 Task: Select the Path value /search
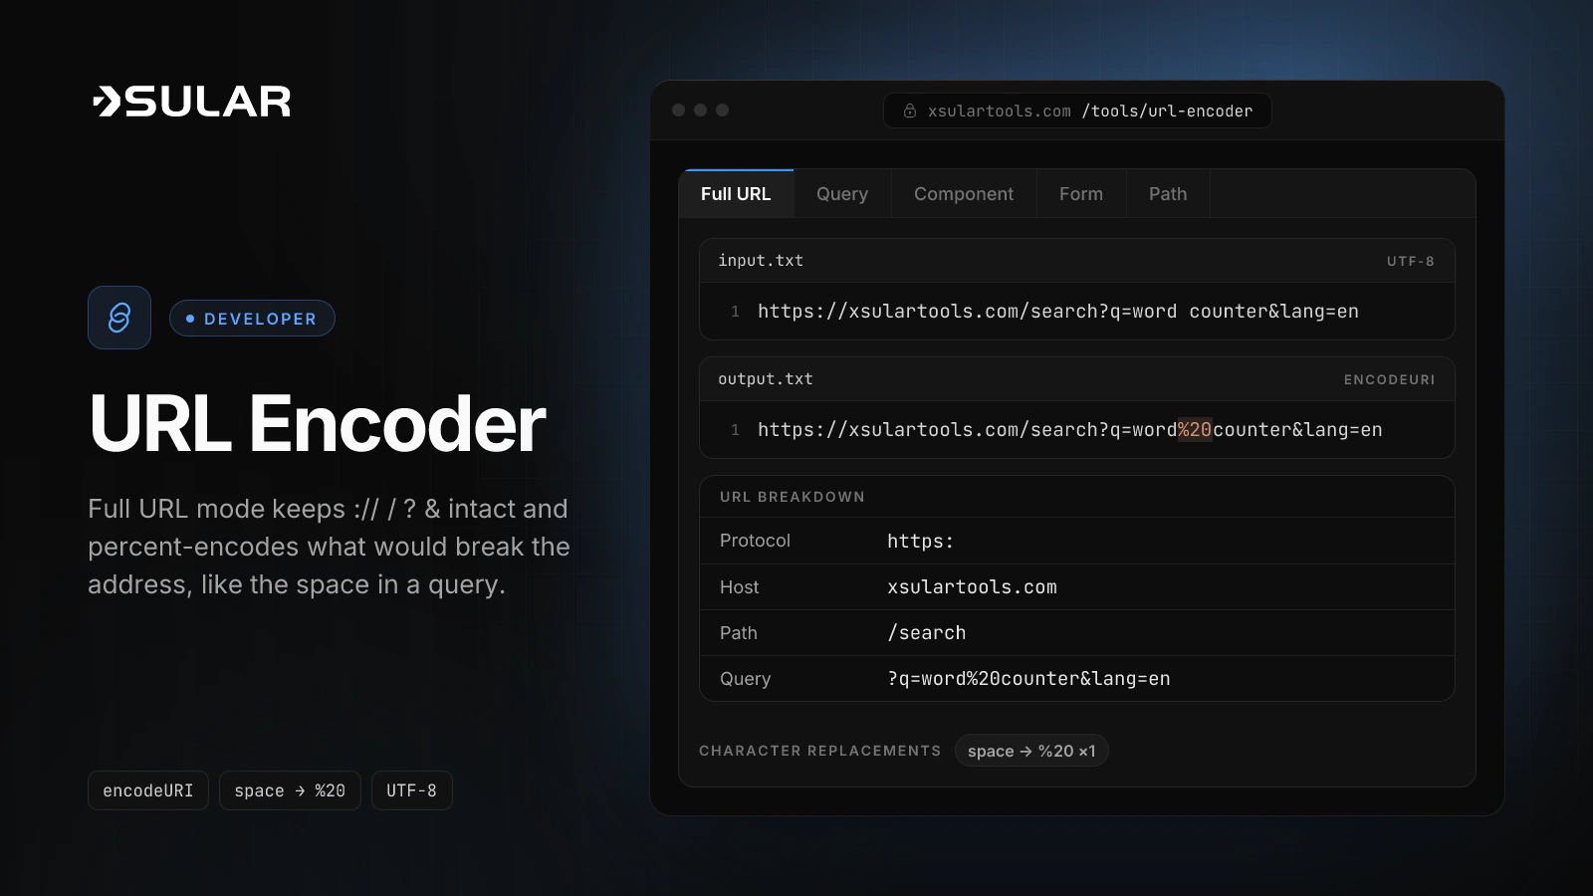click(x=927, y=633)
